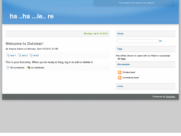Subscribe to the Entries feed link
This screenshot has height=136, width=181.
(x=129, y=72)
